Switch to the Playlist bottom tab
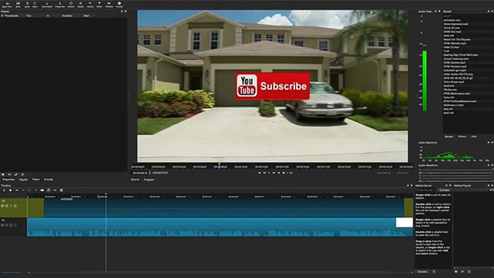Screen dimensions: 494x278 (x=23, y=180)
